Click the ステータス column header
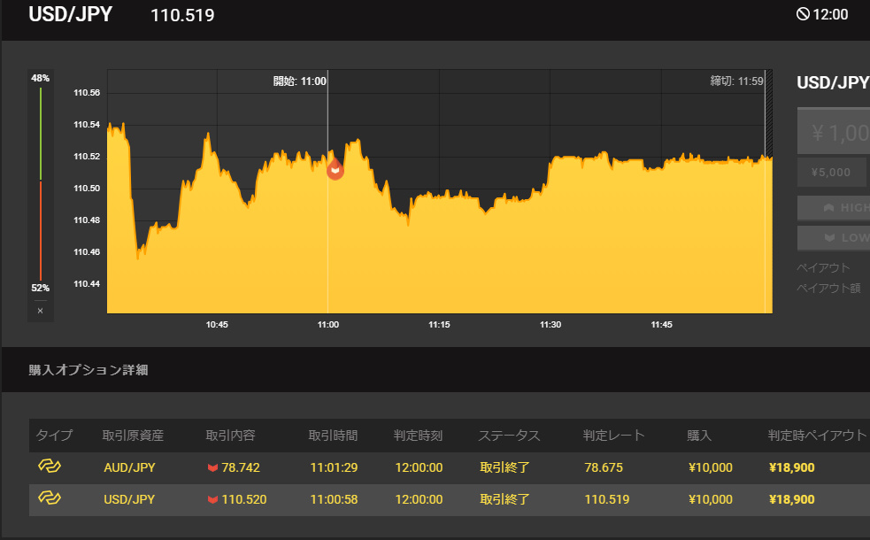870x540 pixels. pyautogui.click(x=509, y=436)
